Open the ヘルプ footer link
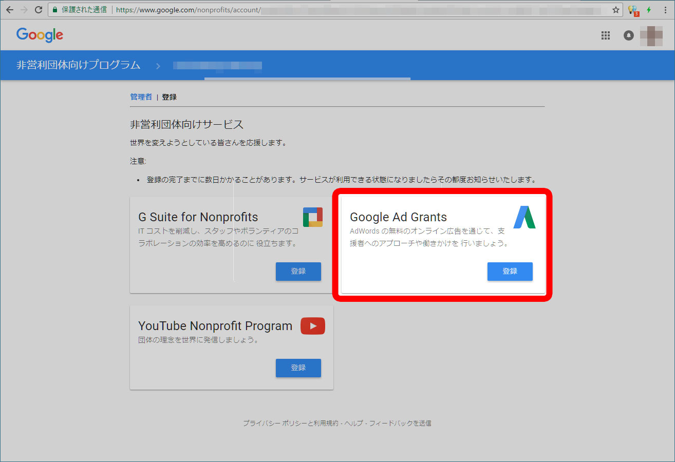 pyautogui.click(x=354, y=423)
